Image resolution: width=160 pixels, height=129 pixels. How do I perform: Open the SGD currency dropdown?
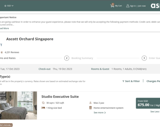(9, 6)
